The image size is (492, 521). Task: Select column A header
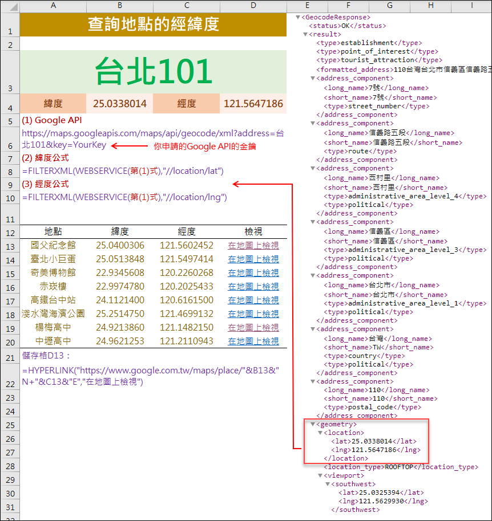[x=53, y=6]
